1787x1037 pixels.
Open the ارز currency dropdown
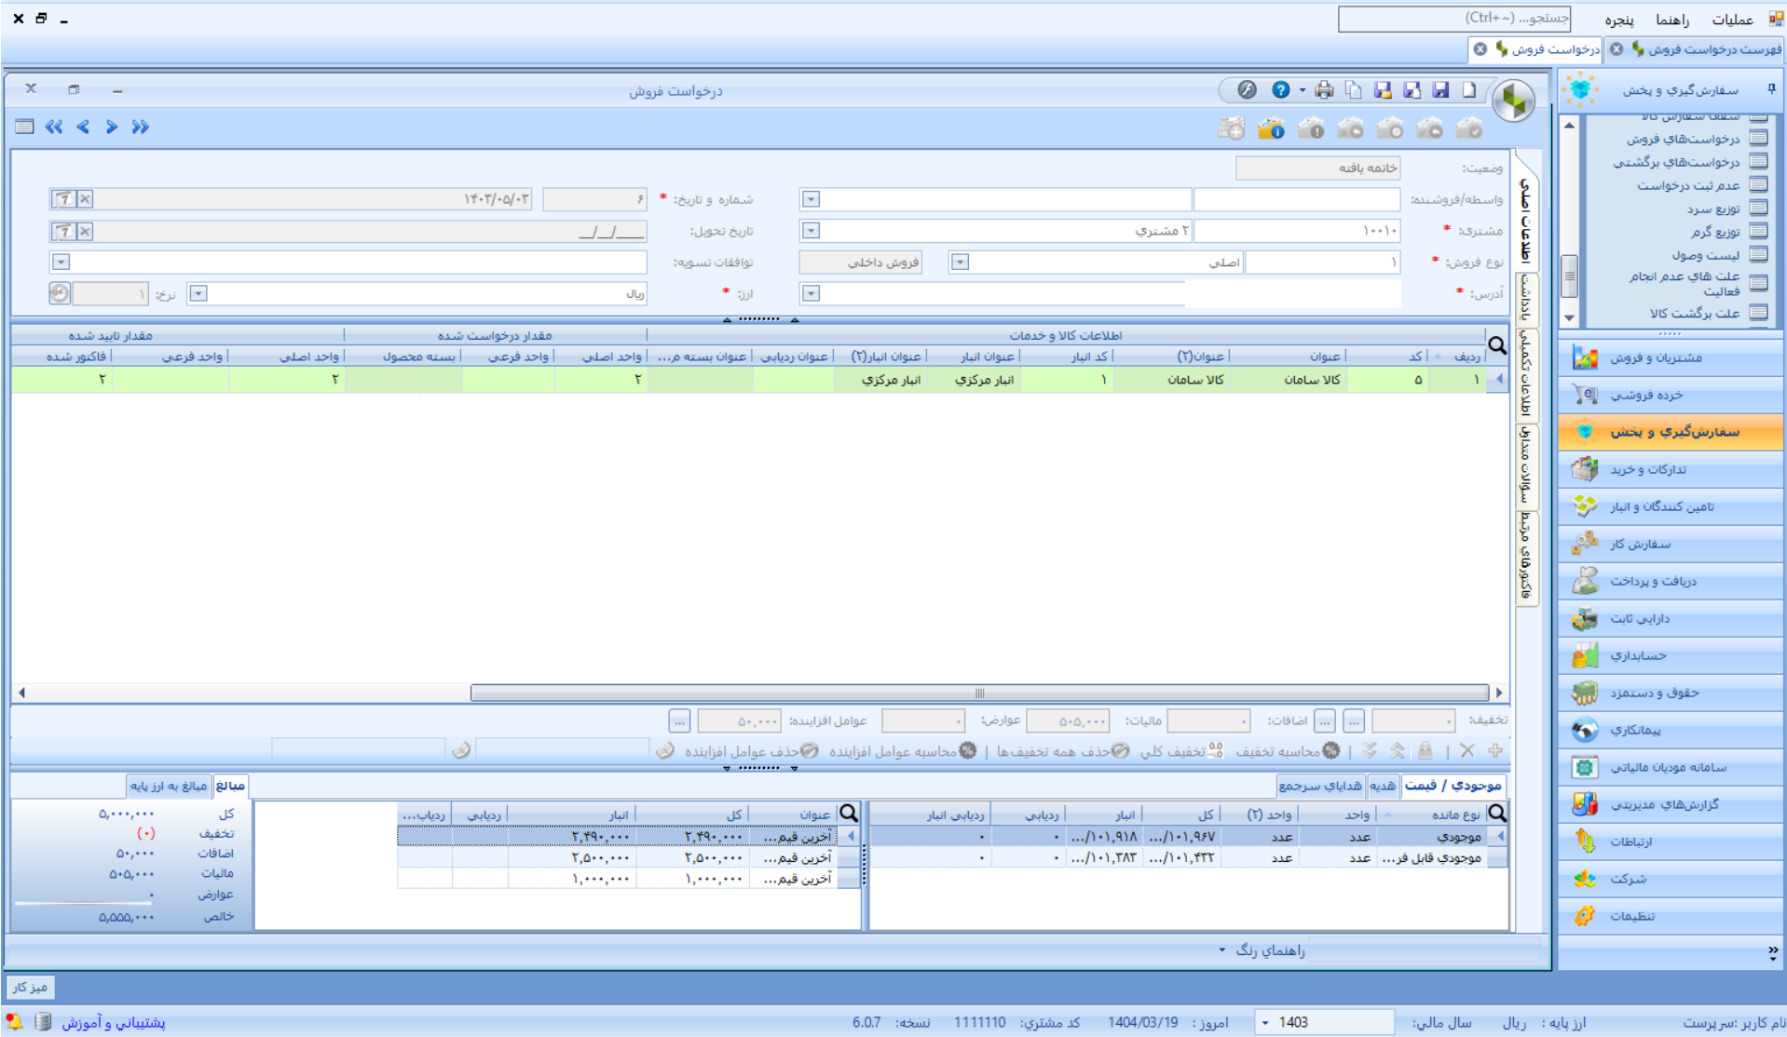[198, 293]
